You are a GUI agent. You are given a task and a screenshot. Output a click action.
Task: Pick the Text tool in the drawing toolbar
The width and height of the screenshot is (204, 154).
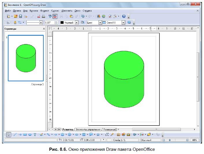point(35,135)
